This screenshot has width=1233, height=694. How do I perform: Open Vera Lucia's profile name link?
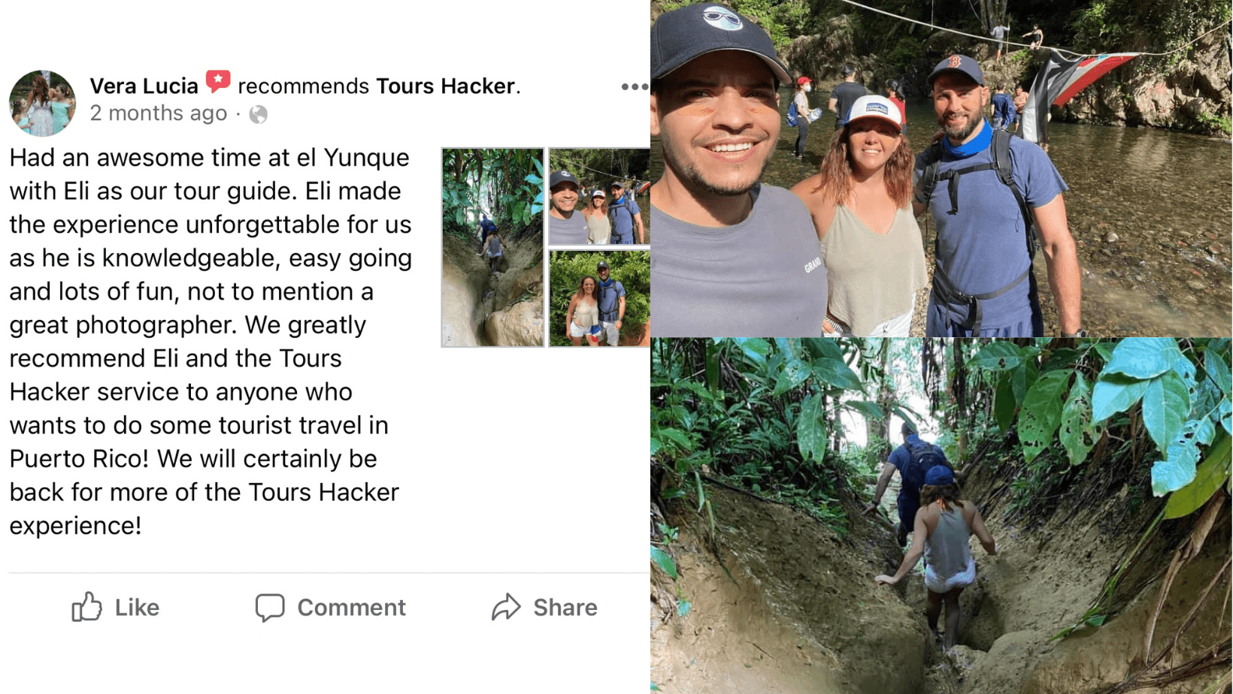tap(144, 86)
